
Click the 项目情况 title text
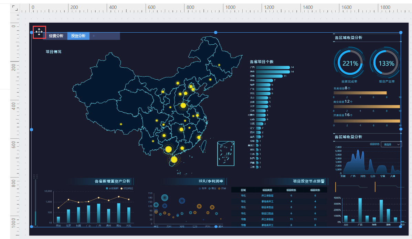coord(53,52)
